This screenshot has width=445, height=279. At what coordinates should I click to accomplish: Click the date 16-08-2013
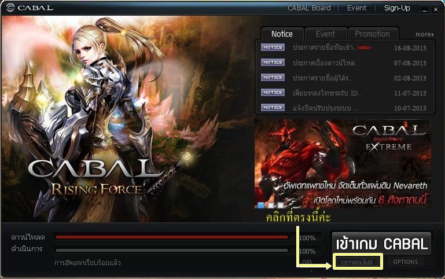410,48
